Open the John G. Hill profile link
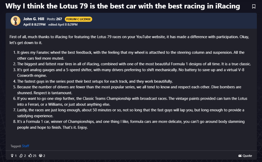 pos(34,19)
